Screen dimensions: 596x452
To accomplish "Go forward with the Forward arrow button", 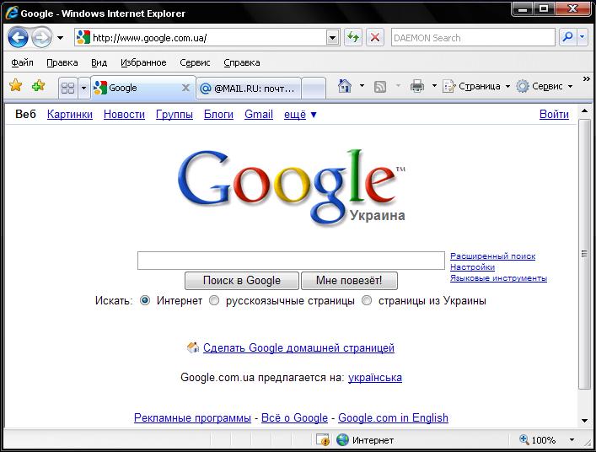I will (x=41, y=38).
